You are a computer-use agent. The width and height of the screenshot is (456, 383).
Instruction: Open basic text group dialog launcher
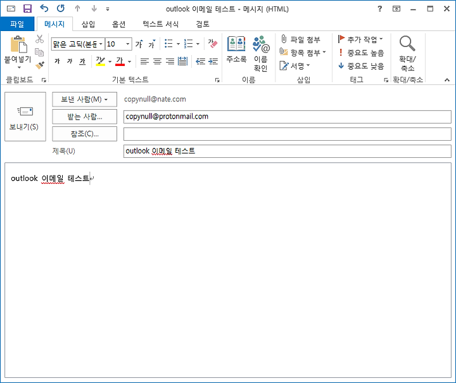pos(217,80)
